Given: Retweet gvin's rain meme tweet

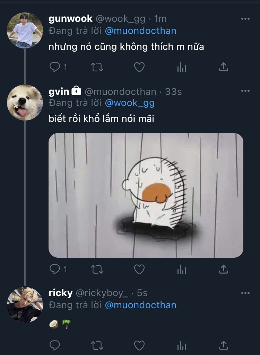Looking at the screenshot, I should (97, 269).
